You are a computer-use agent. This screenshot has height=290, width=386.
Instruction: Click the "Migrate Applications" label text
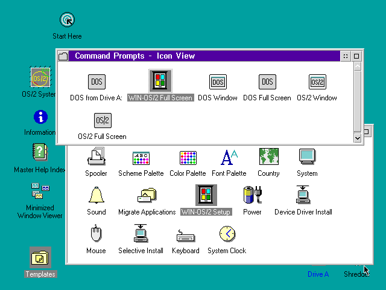(x=147, y=212)
